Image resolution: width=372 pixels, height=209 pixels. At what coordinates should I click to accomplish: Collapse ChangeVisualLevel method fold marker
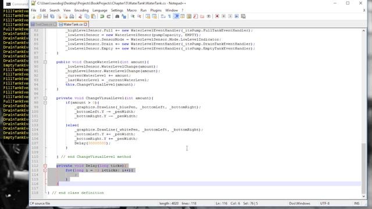coord(45,98)
